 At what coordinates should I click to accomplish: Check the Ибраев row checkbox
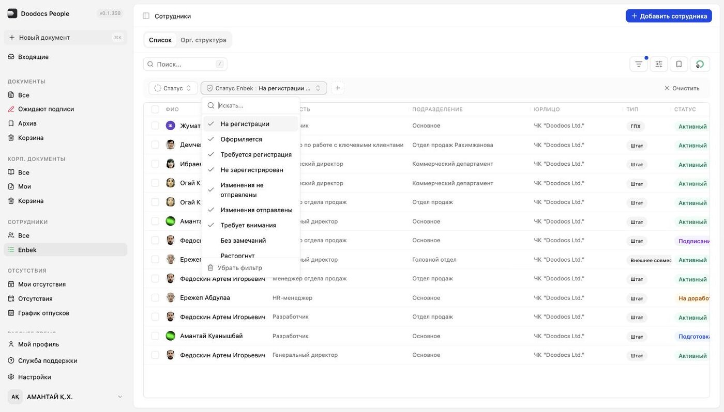pos(155,164)
